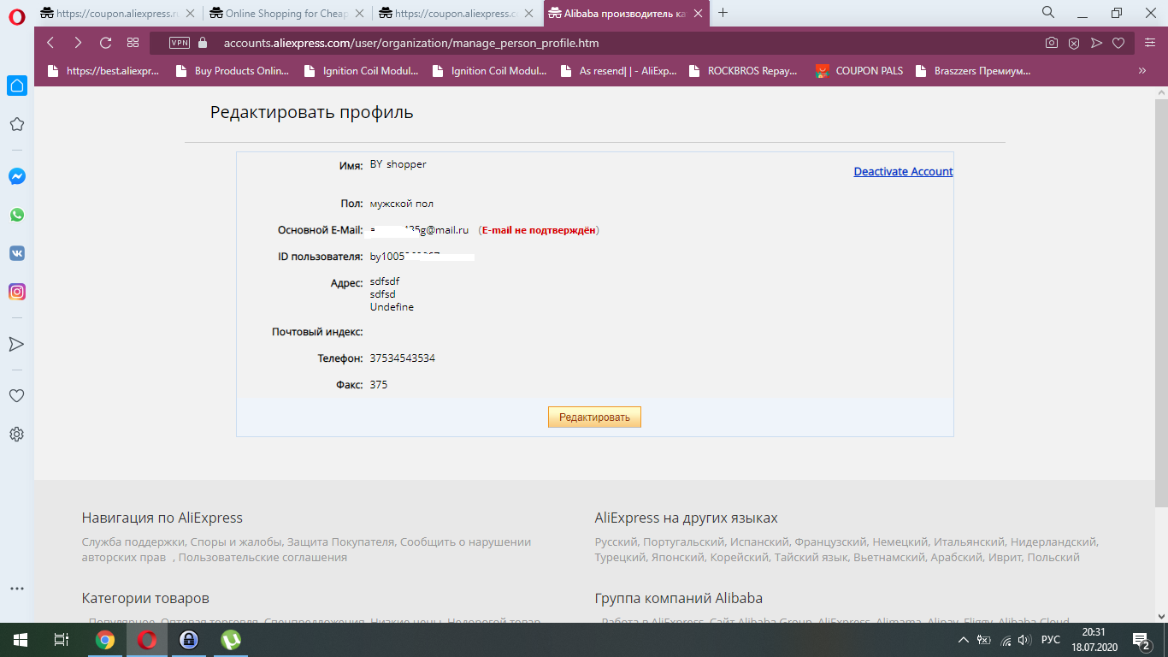Viewport: 1168px width, 657px height.
Task: Open the https://best.aliexpr... bookmark
Action: [103, 71]
